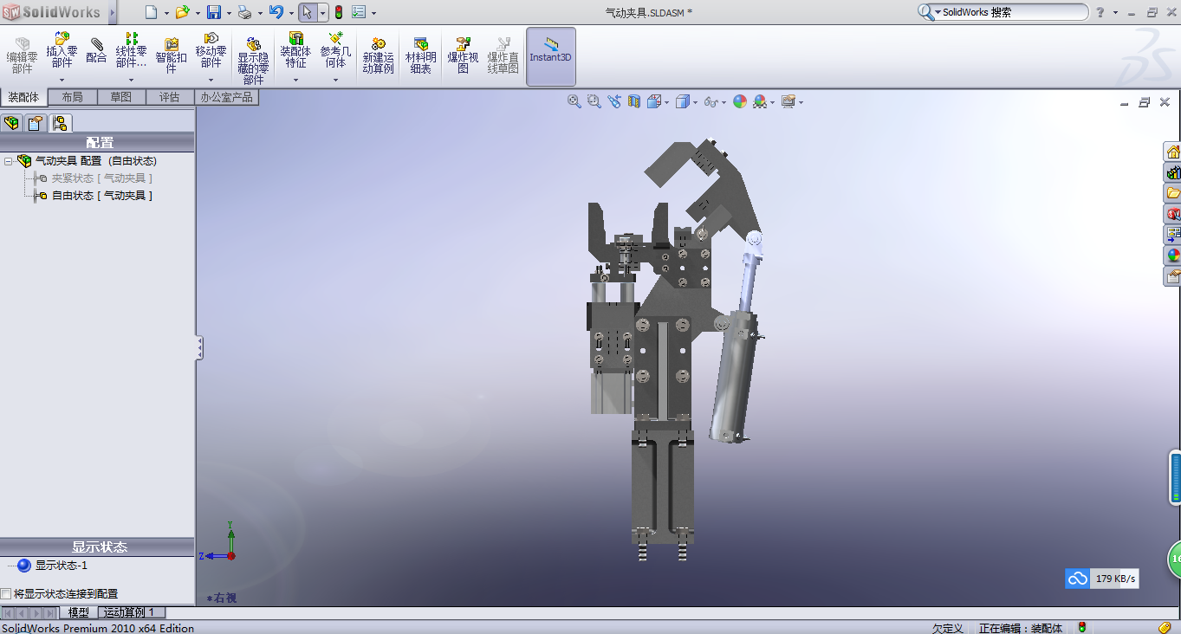1181x634 pixels.
Task: Click Previous View icon in view toolbar
Action: (614, 101)
